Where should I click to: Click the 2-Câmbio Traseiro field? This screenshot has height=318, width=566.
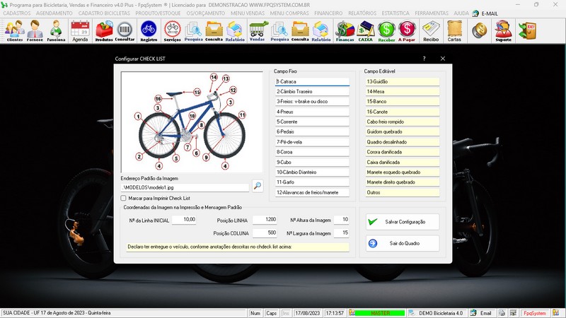coord(312,92)
